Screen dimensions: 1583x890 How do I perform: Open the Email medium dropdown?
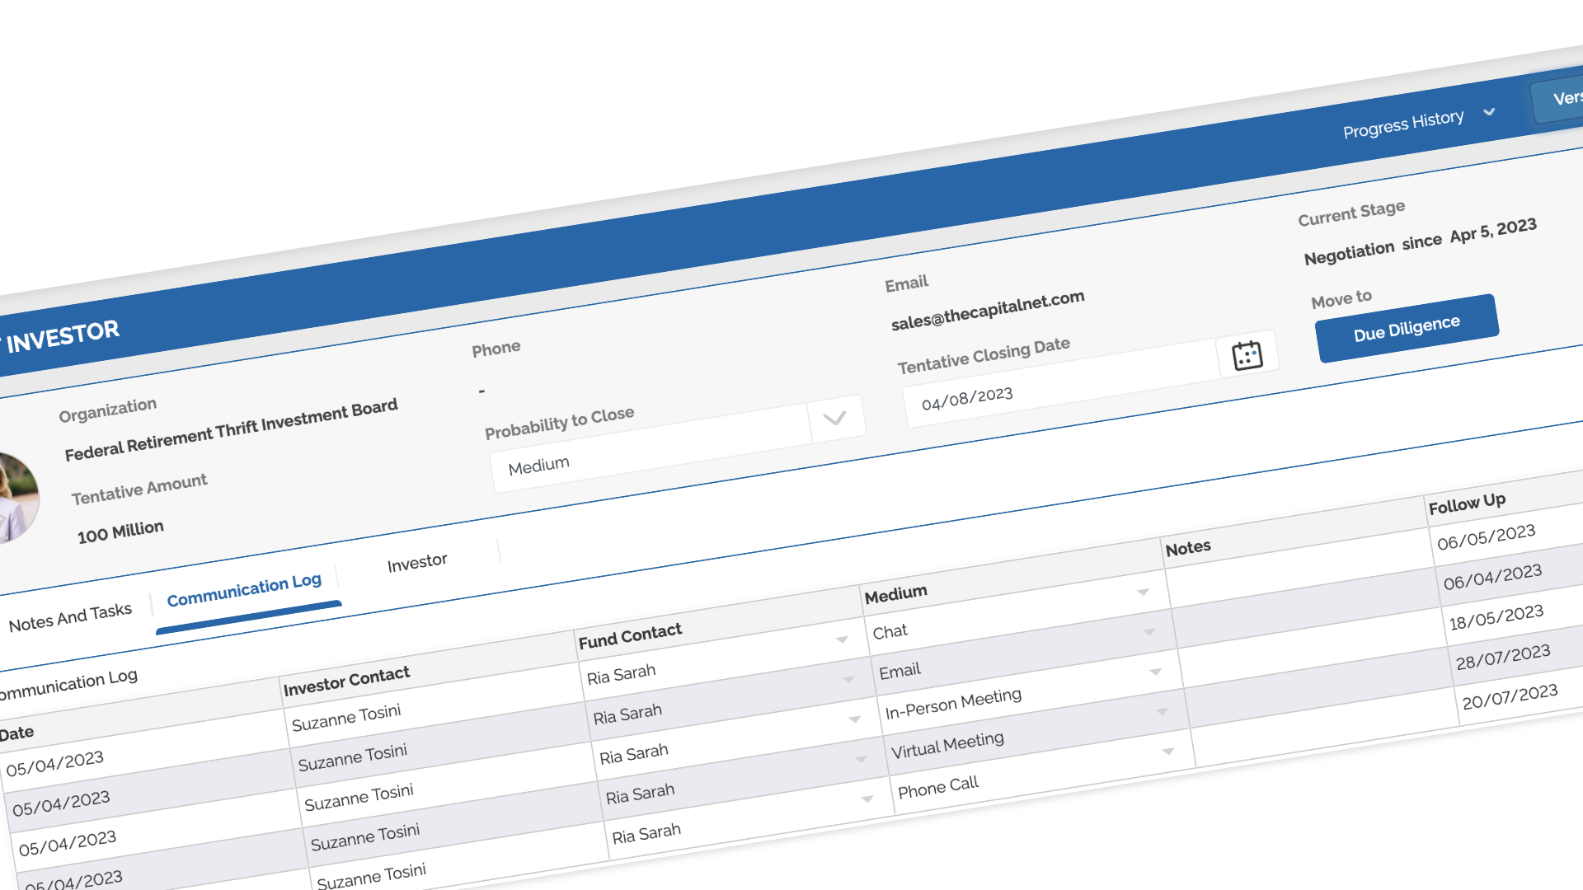coord(1155,672)
